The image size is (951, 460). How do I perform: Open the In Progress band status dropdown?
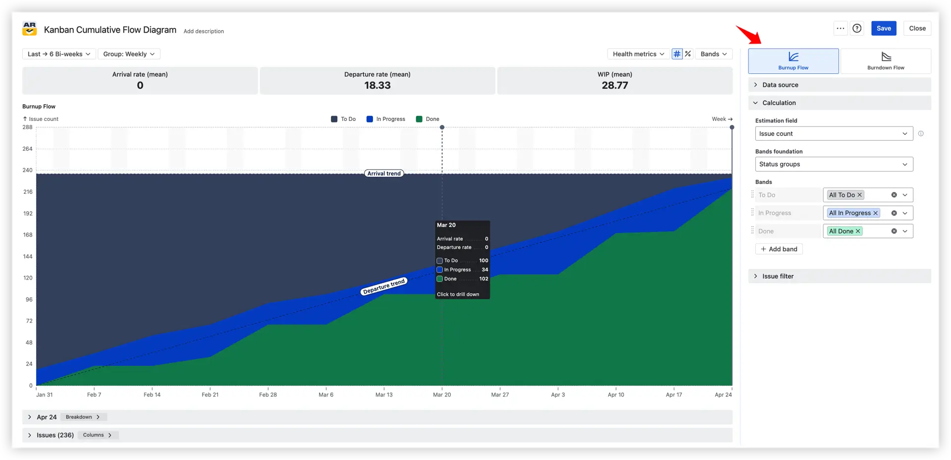[x=905, y=213]
